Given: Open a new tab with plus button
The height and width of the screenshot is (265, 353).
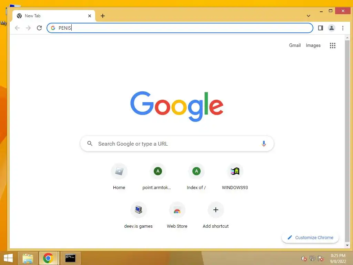Looking at the screenshot, I should [x=103, y=16].
